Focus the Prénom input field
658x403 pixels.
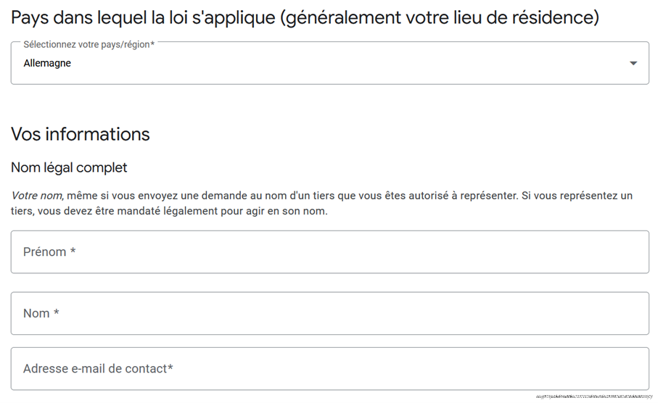click(329, 252)
